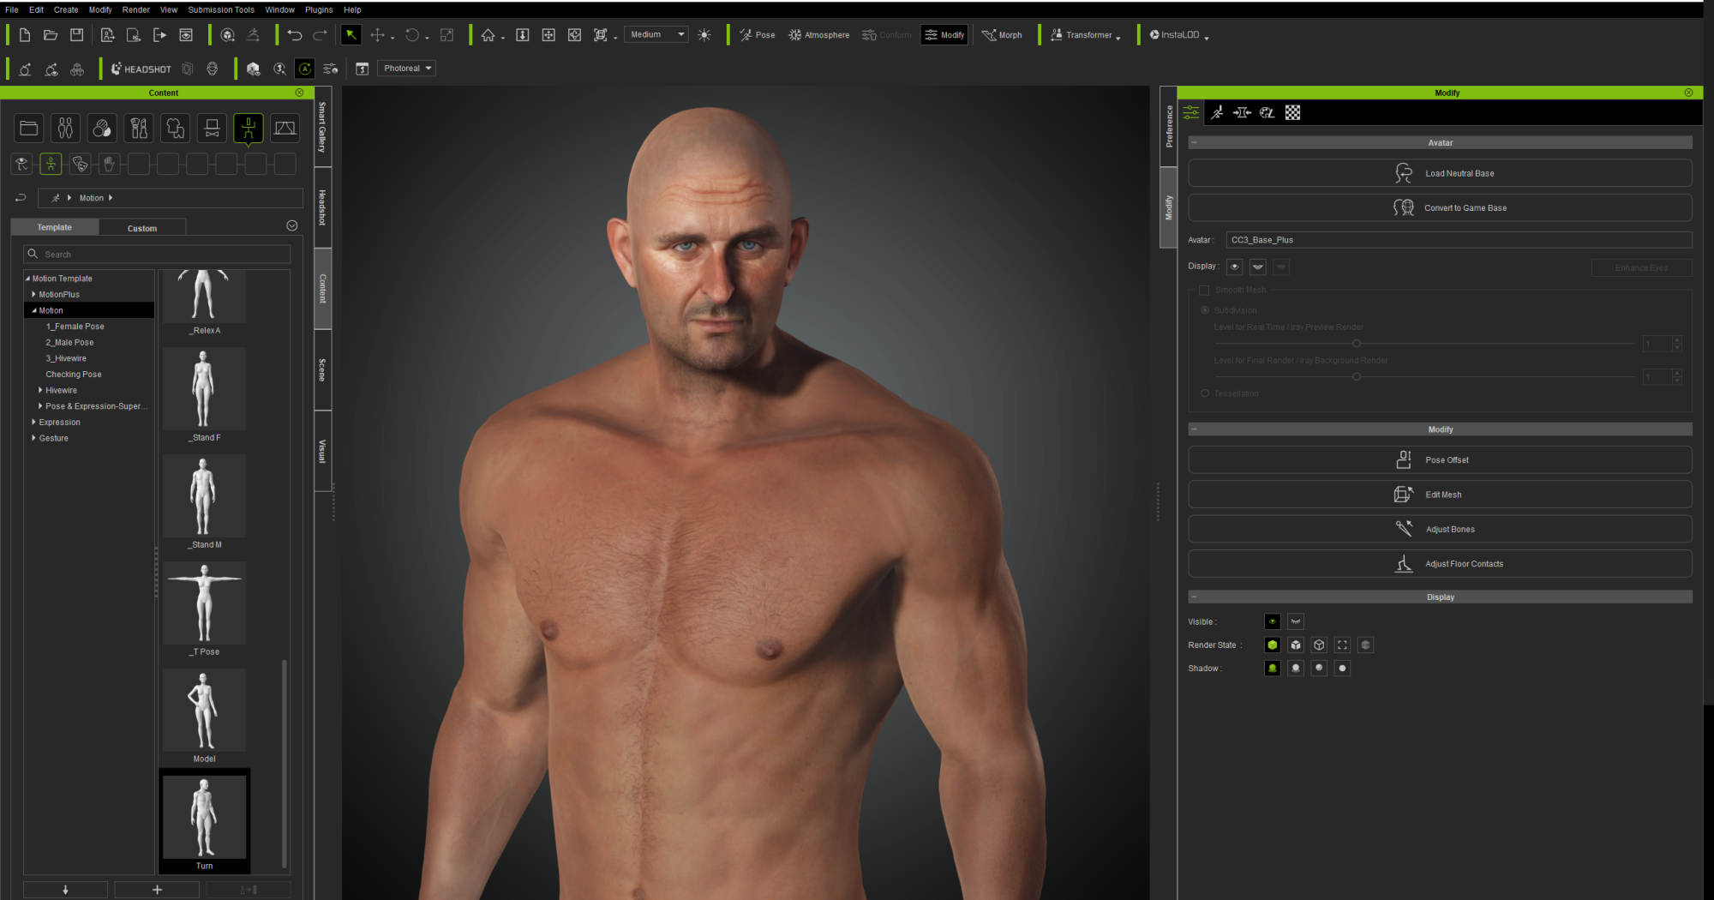
Task: Adjust the Real Time render level slider
Action: coord(1356,343)
